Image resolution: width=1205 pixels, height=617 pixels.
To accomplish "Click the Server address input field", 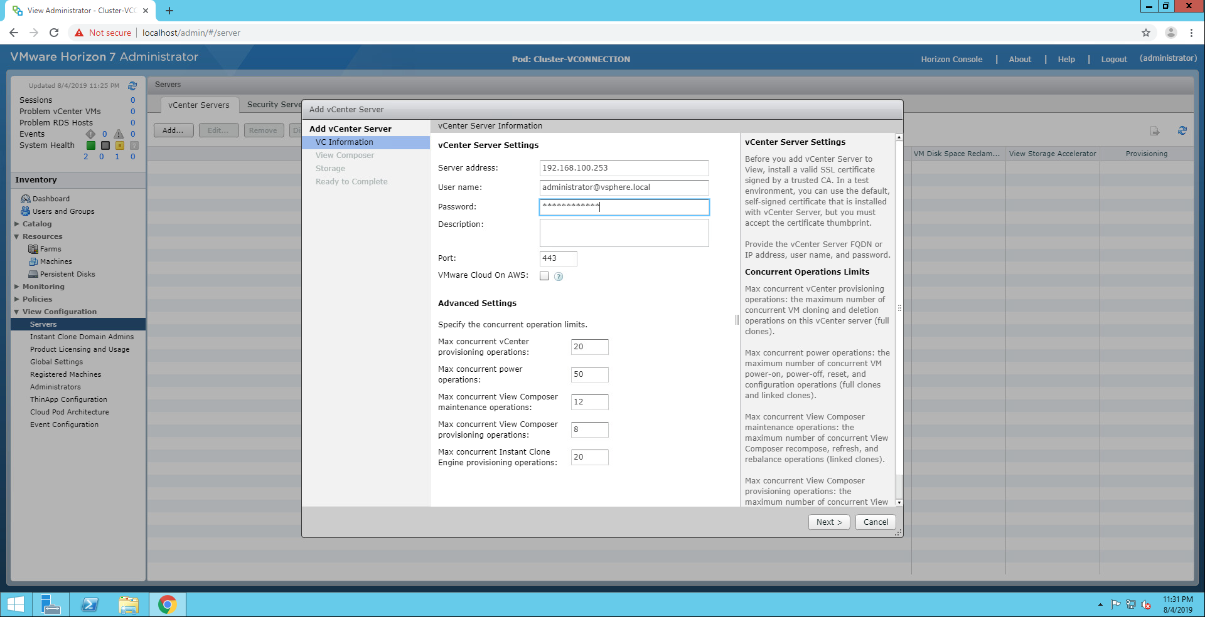I will pyautogui.click(x=624, y=168).
